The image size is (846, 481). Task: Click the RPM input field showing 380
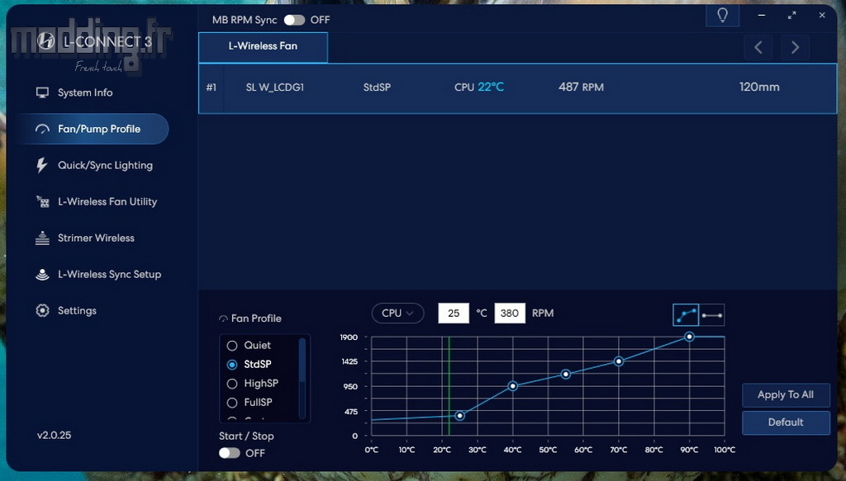click(509, 313)
